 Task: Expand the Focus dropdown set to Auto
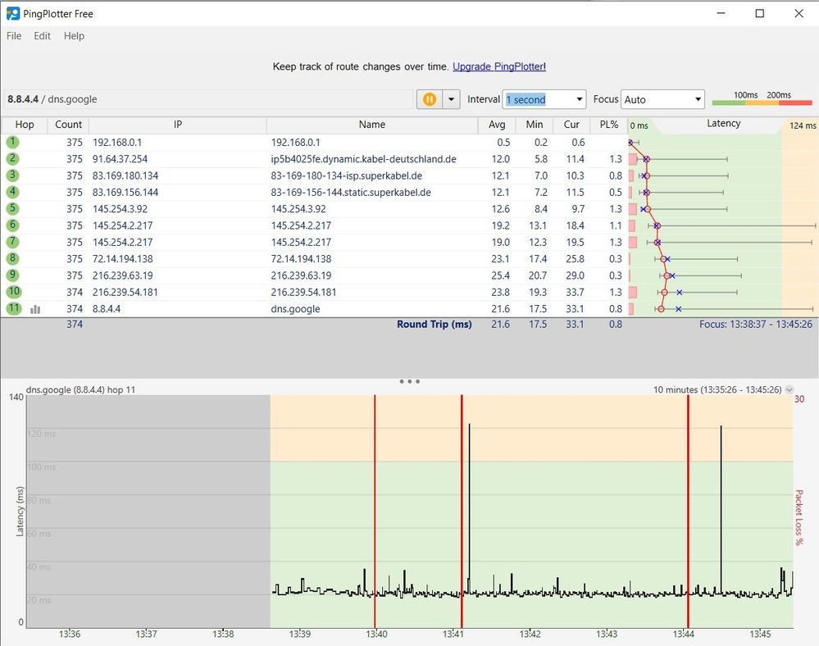(662, 99)
